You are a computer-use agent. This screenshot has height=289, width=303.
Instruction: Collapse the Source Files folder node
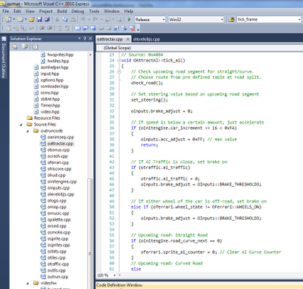[x=21, y=124]
